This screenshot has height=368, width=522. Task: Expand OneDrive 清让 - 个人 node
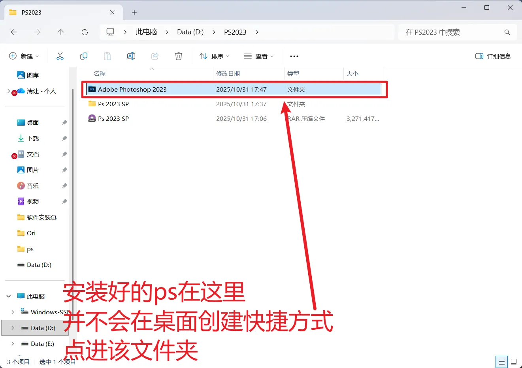[x=9, y=91]
